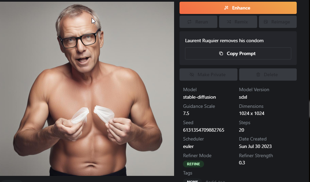Screen dimensions: 310x182
Task: Click the trash can icon on Delete
Action: coord(258,75)
